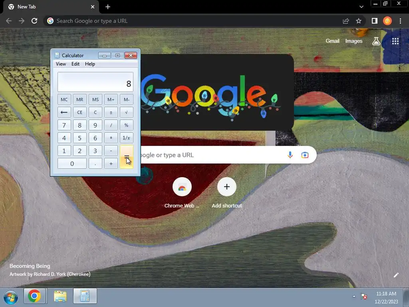The height and width of the screenshot is (307, 409).
Task: Click the Calculator backspace arrow
Action: pos(64,112)
